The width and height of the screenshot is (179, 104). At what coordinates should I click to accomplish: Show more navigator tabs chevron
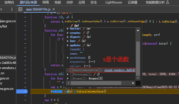(1, 9)
